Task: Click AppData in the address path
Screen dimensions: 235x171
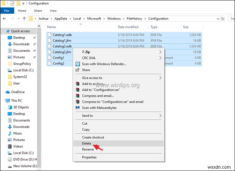Action: (61, 19)
